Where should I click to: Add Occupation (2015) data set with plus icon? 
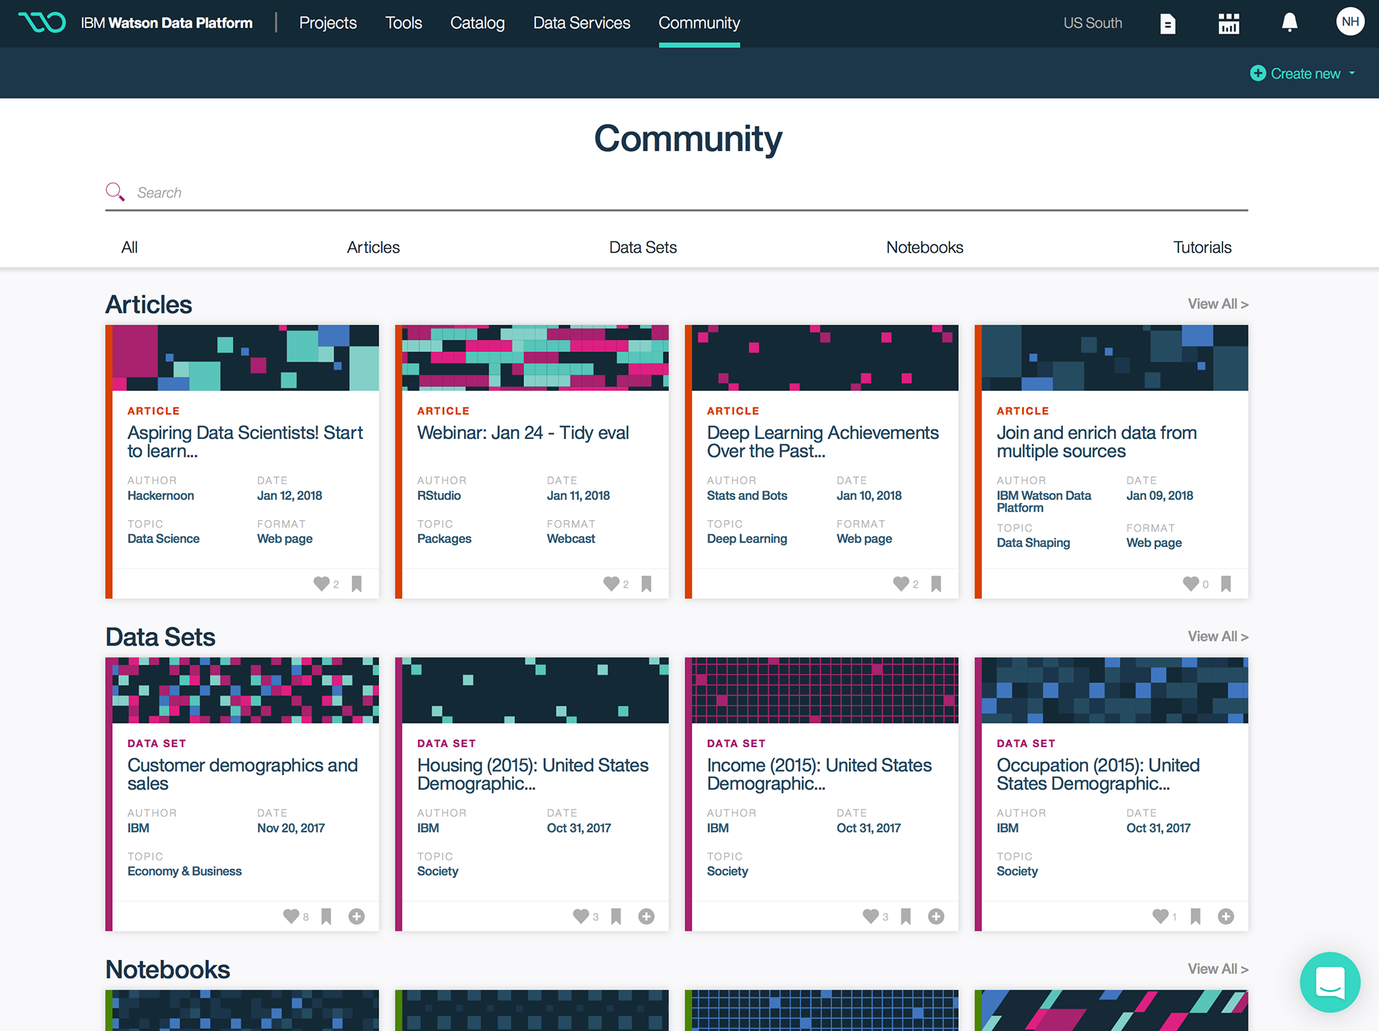point(1226,916)
